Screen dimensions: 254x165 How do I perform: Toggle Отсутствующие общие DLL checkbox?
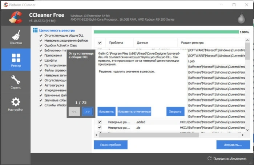41,36
